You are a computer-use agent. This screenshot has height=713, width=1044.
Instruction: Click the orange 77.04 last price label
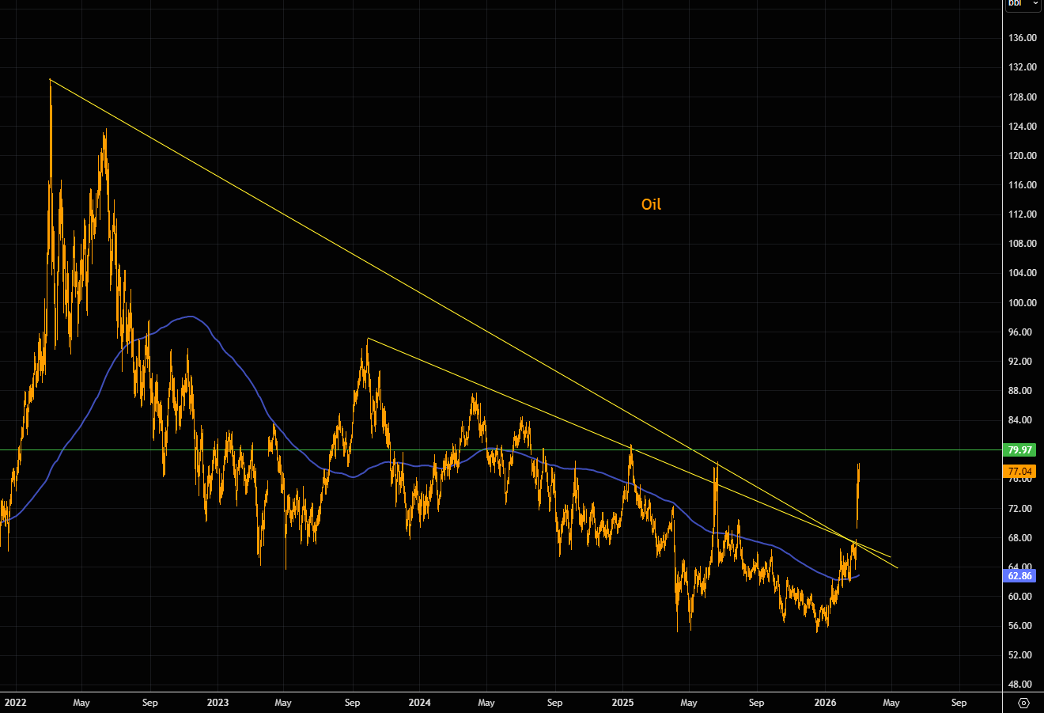coord(1018,471)
